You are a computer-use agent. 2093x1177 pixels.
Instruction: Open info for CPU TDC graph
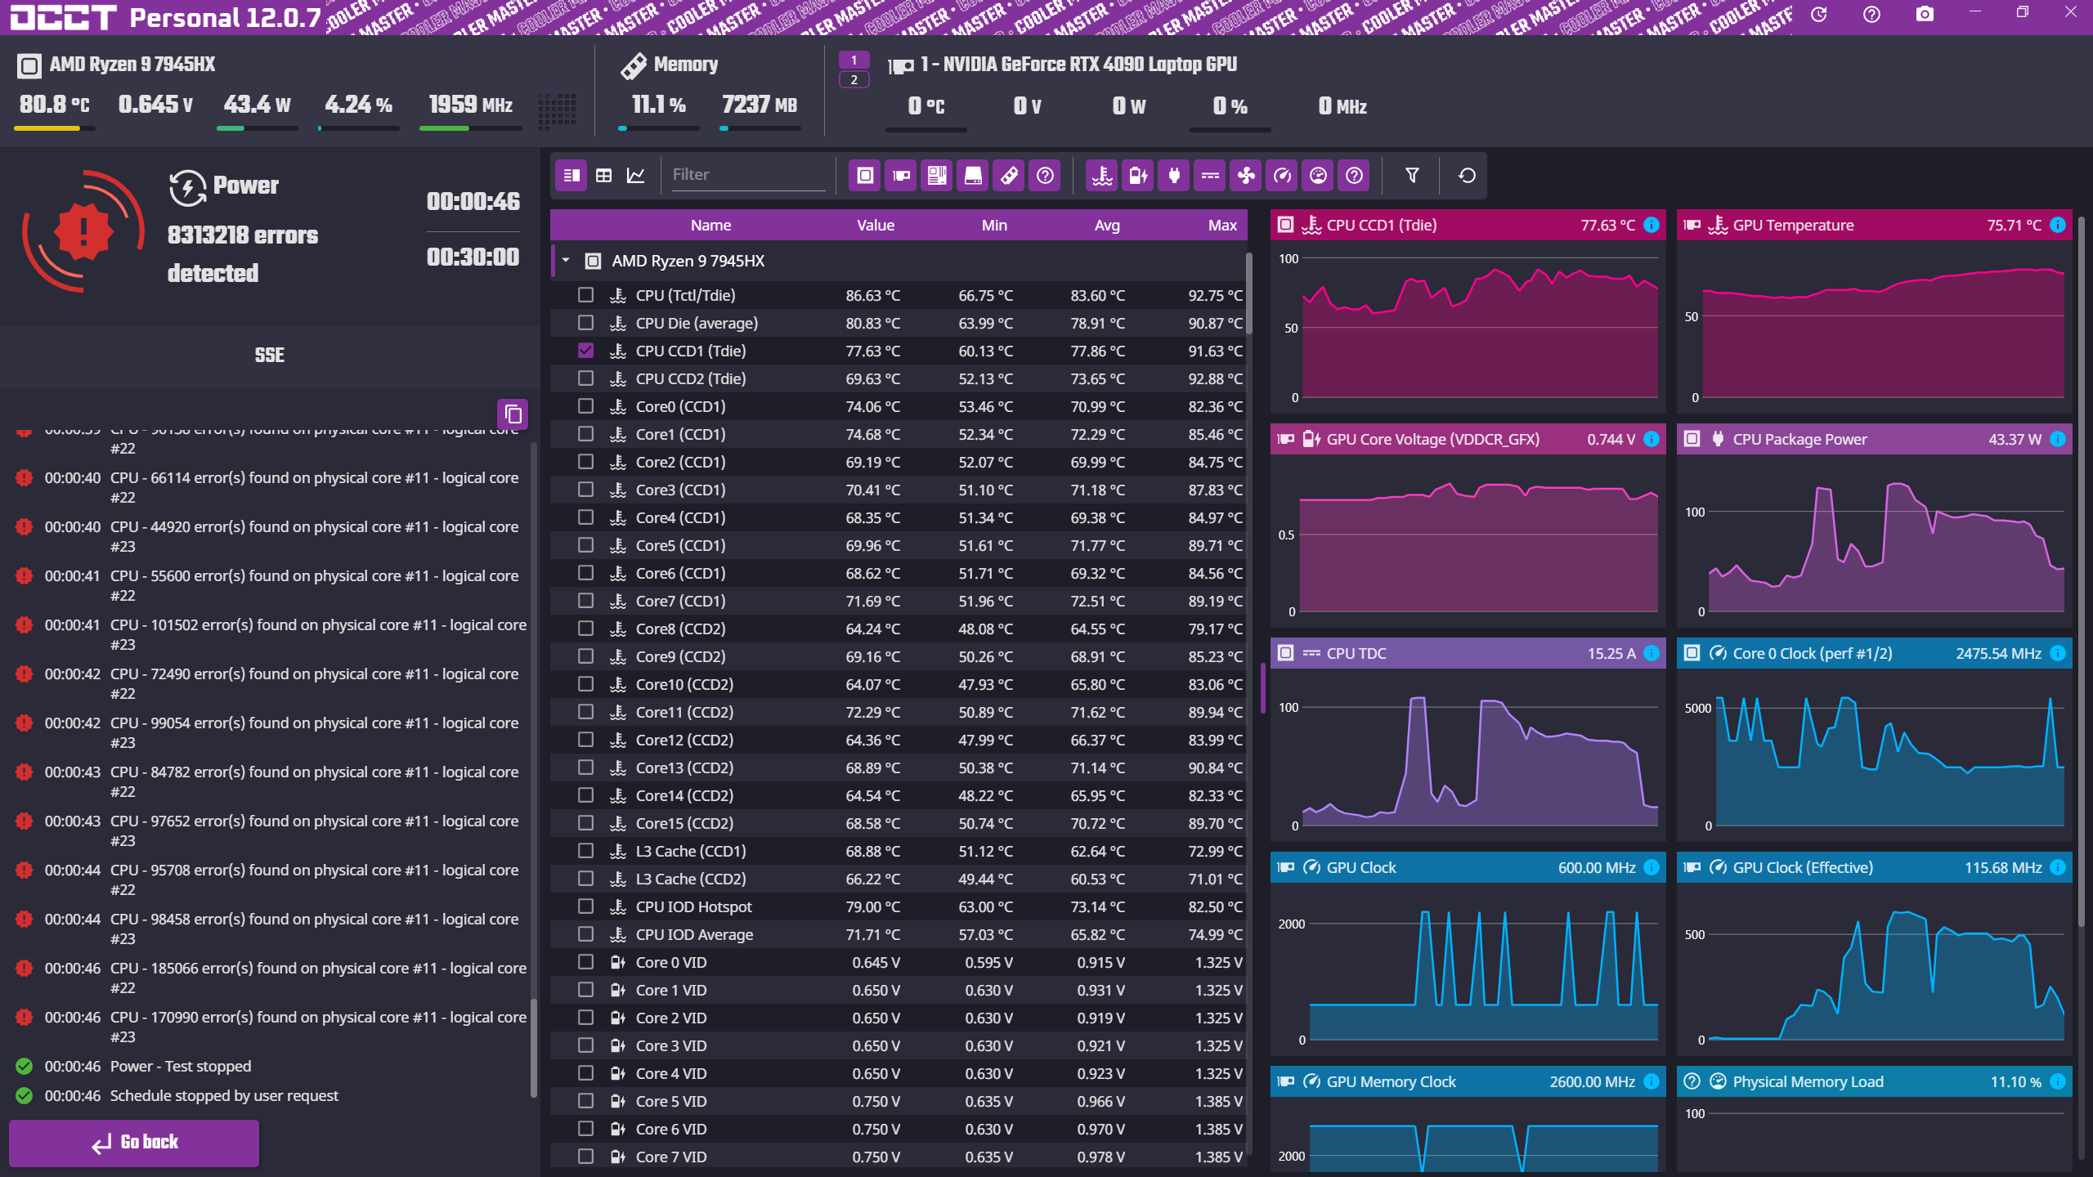[1652, 653]
